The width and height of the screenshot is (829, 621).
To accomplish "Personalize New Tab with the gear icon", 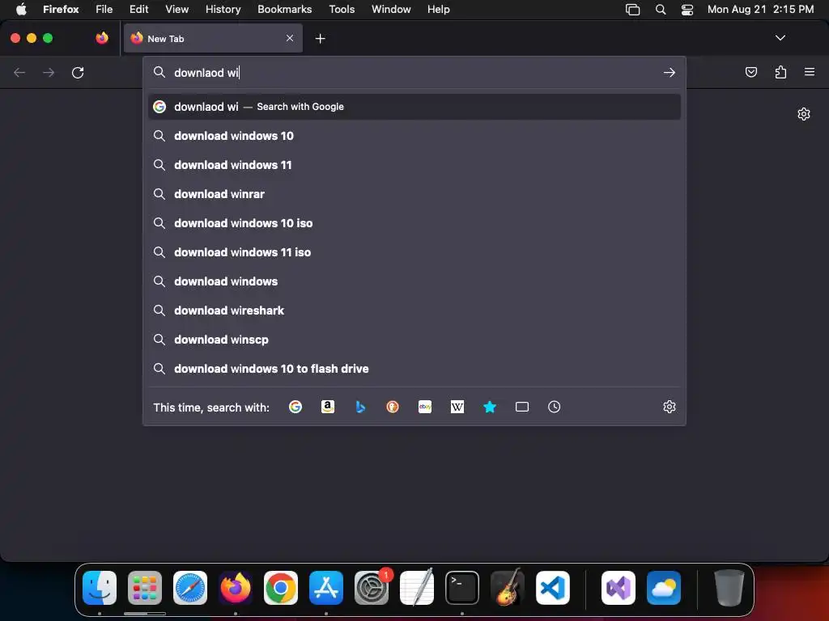I will point(804,114).
